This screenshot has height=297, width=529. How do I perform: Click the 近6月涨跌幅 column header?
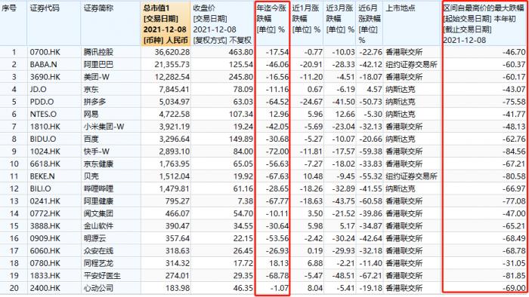coord(370,24)
